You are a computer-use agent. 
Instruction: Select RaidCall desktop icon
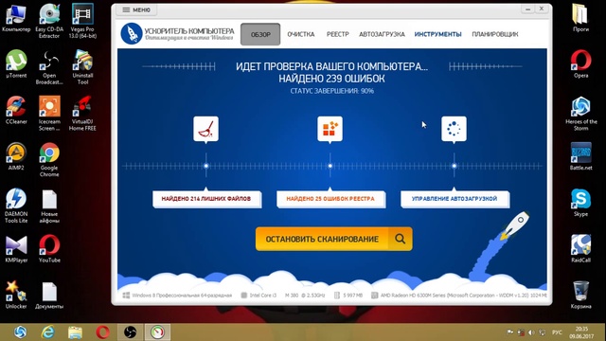(580, 248)
